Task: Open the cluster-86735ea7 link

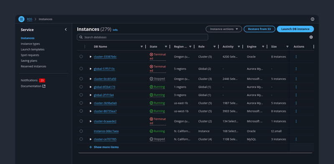Action: tap(105, 111)
